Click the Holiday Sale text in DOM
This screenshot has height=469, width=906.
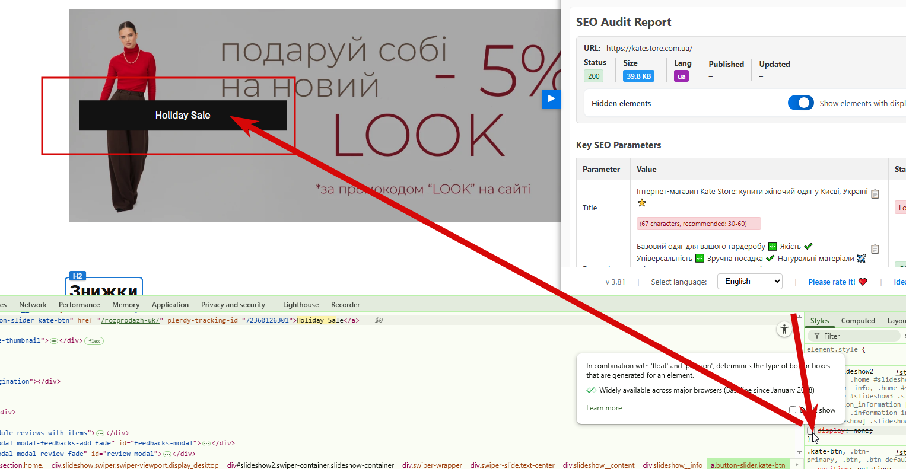pyautogui.click(x=320, y=320)
